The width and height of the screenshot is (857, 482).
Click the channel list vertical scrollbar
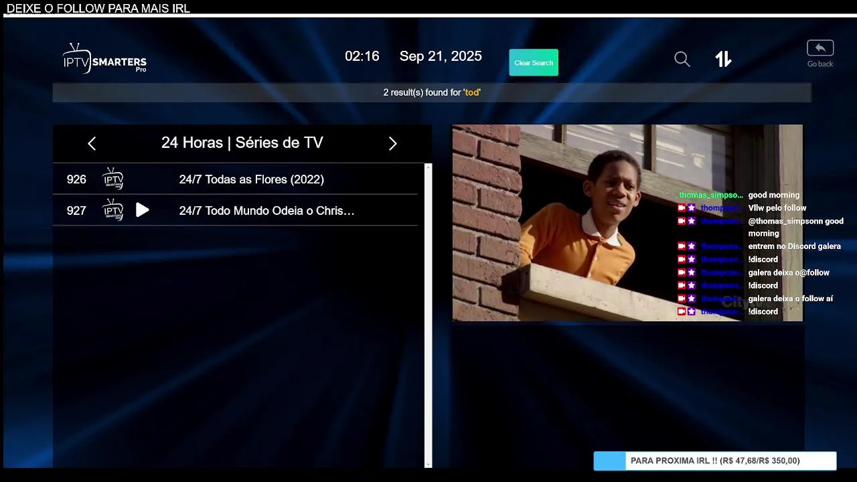click(x=428, y=315)
